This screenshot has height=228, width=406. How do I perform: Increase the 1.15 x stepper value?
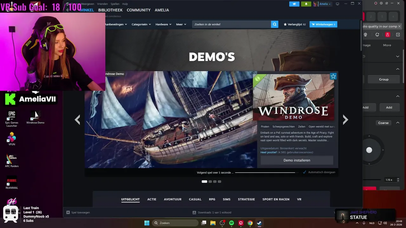pos(398,178)
